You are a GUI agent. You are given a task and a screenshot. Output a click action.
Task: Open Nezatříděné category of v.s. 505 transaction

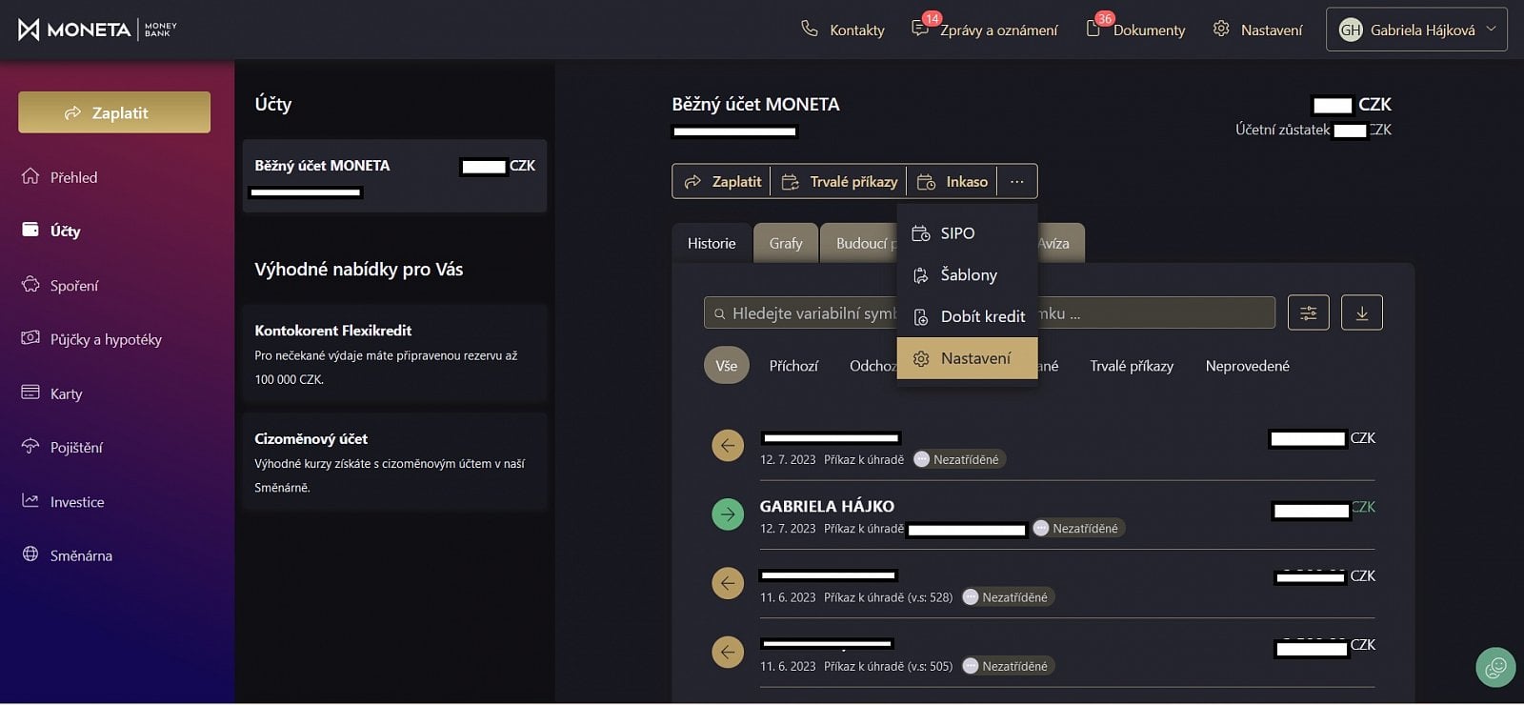tap(1008, 666)
